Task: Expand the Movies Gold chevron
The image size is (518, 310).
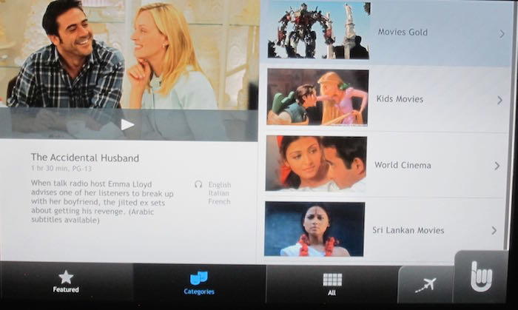Action: coord(502,34)
